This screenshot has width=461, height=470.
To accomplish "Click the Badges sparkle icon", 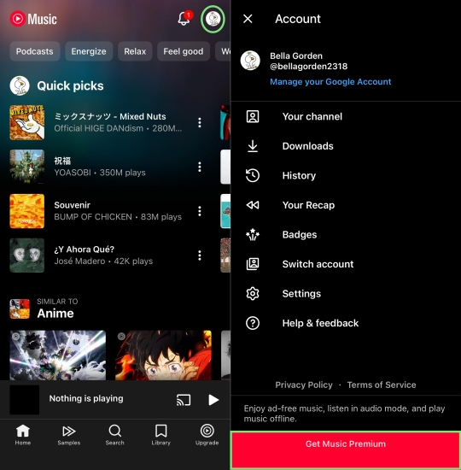I will coord(253,234).
